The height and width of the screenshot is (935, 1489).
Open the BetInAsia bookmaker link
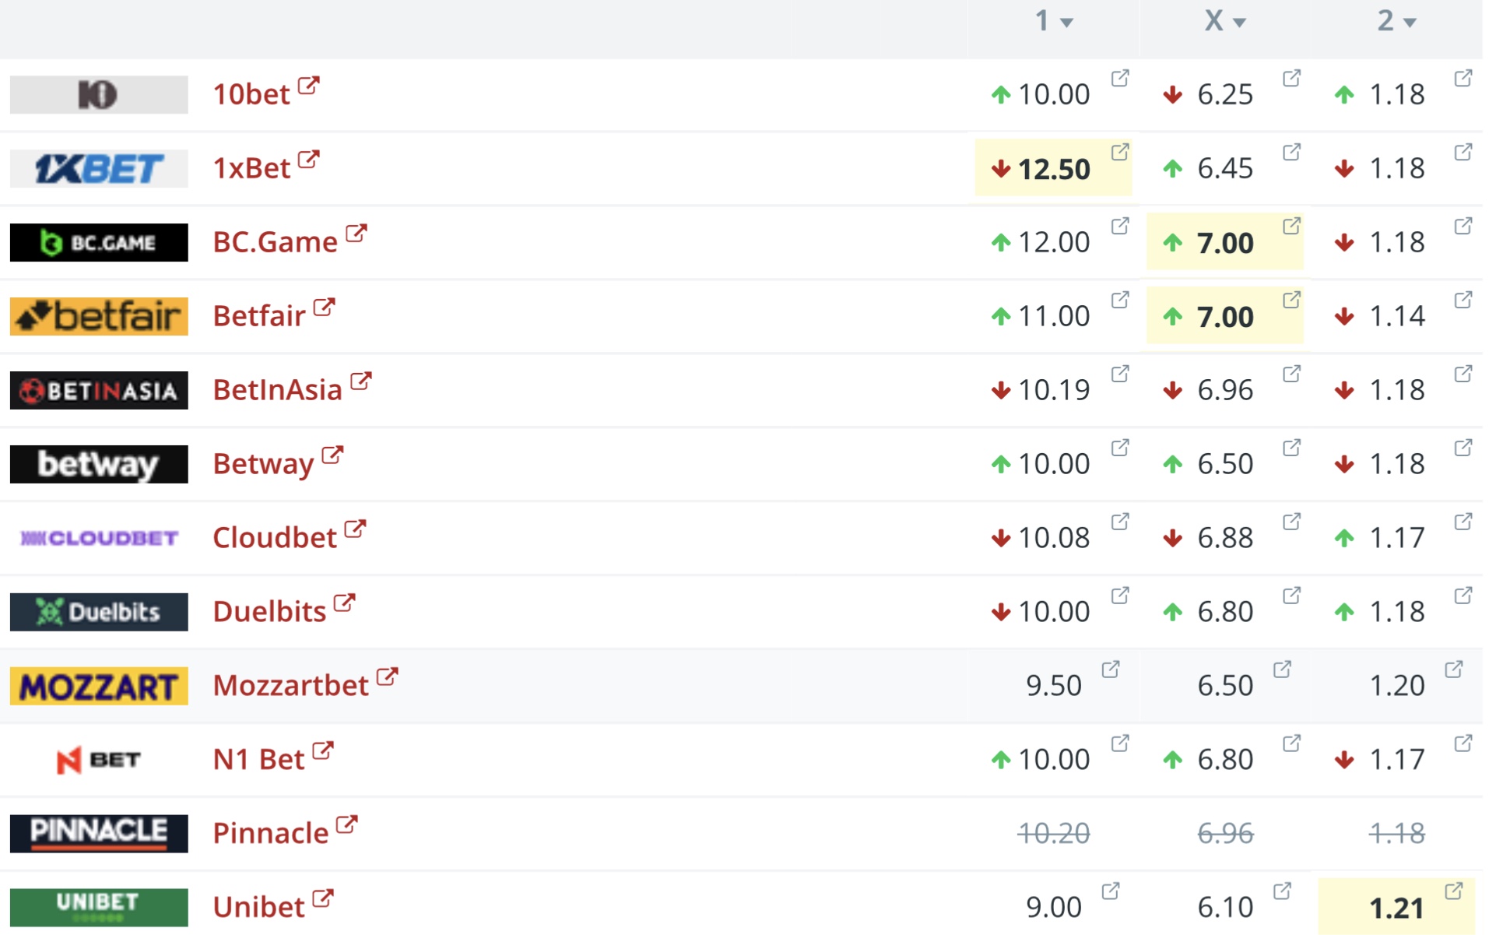tap(277, 390)
